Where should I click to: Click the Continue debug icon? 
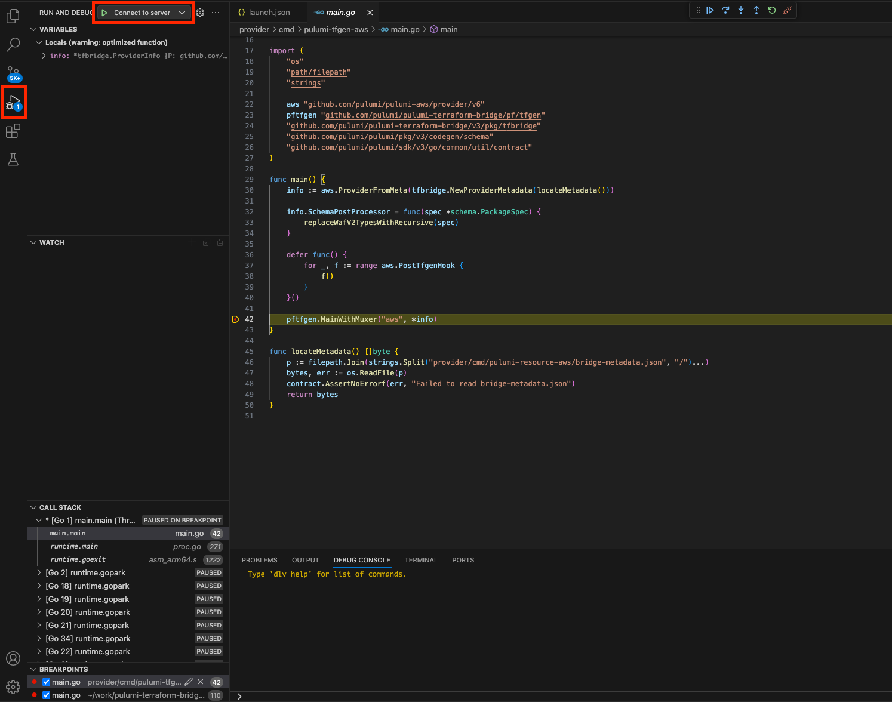710,10
